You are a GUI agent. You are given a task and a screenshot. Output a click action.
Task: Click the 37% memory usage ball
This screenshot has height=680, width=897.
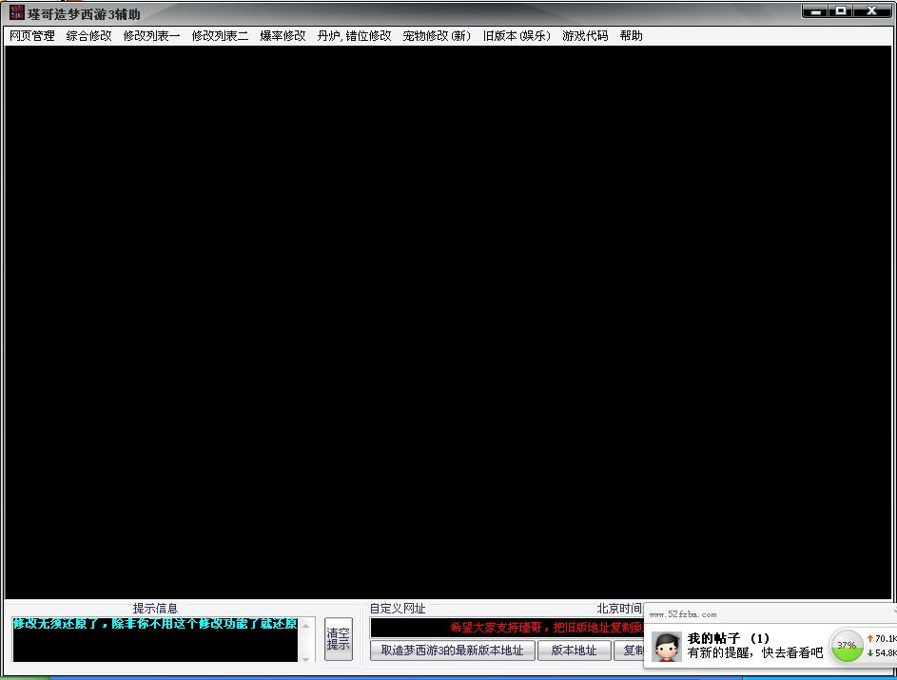pos(847,645)
